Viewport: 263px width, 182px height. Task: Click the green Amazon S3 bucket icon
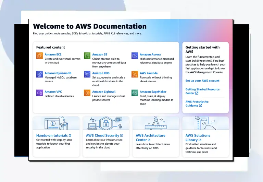coord(87,56)
